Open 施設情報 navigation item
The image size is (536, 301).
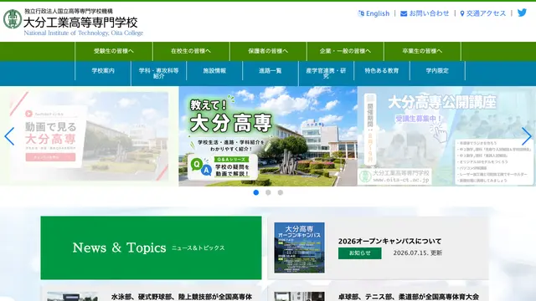coord(214,71)
